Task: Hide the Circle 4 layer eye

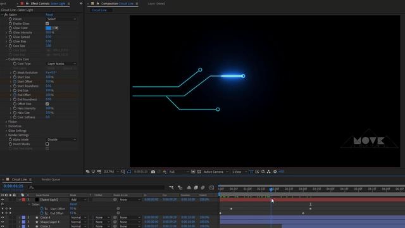Action: pyautogui.click(x=3, y=218)
